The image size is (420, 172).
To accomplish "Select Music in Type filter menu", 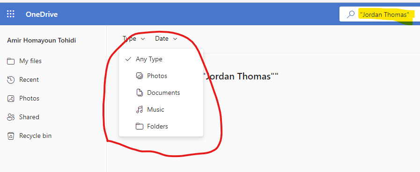I will [x=161, y=110].
